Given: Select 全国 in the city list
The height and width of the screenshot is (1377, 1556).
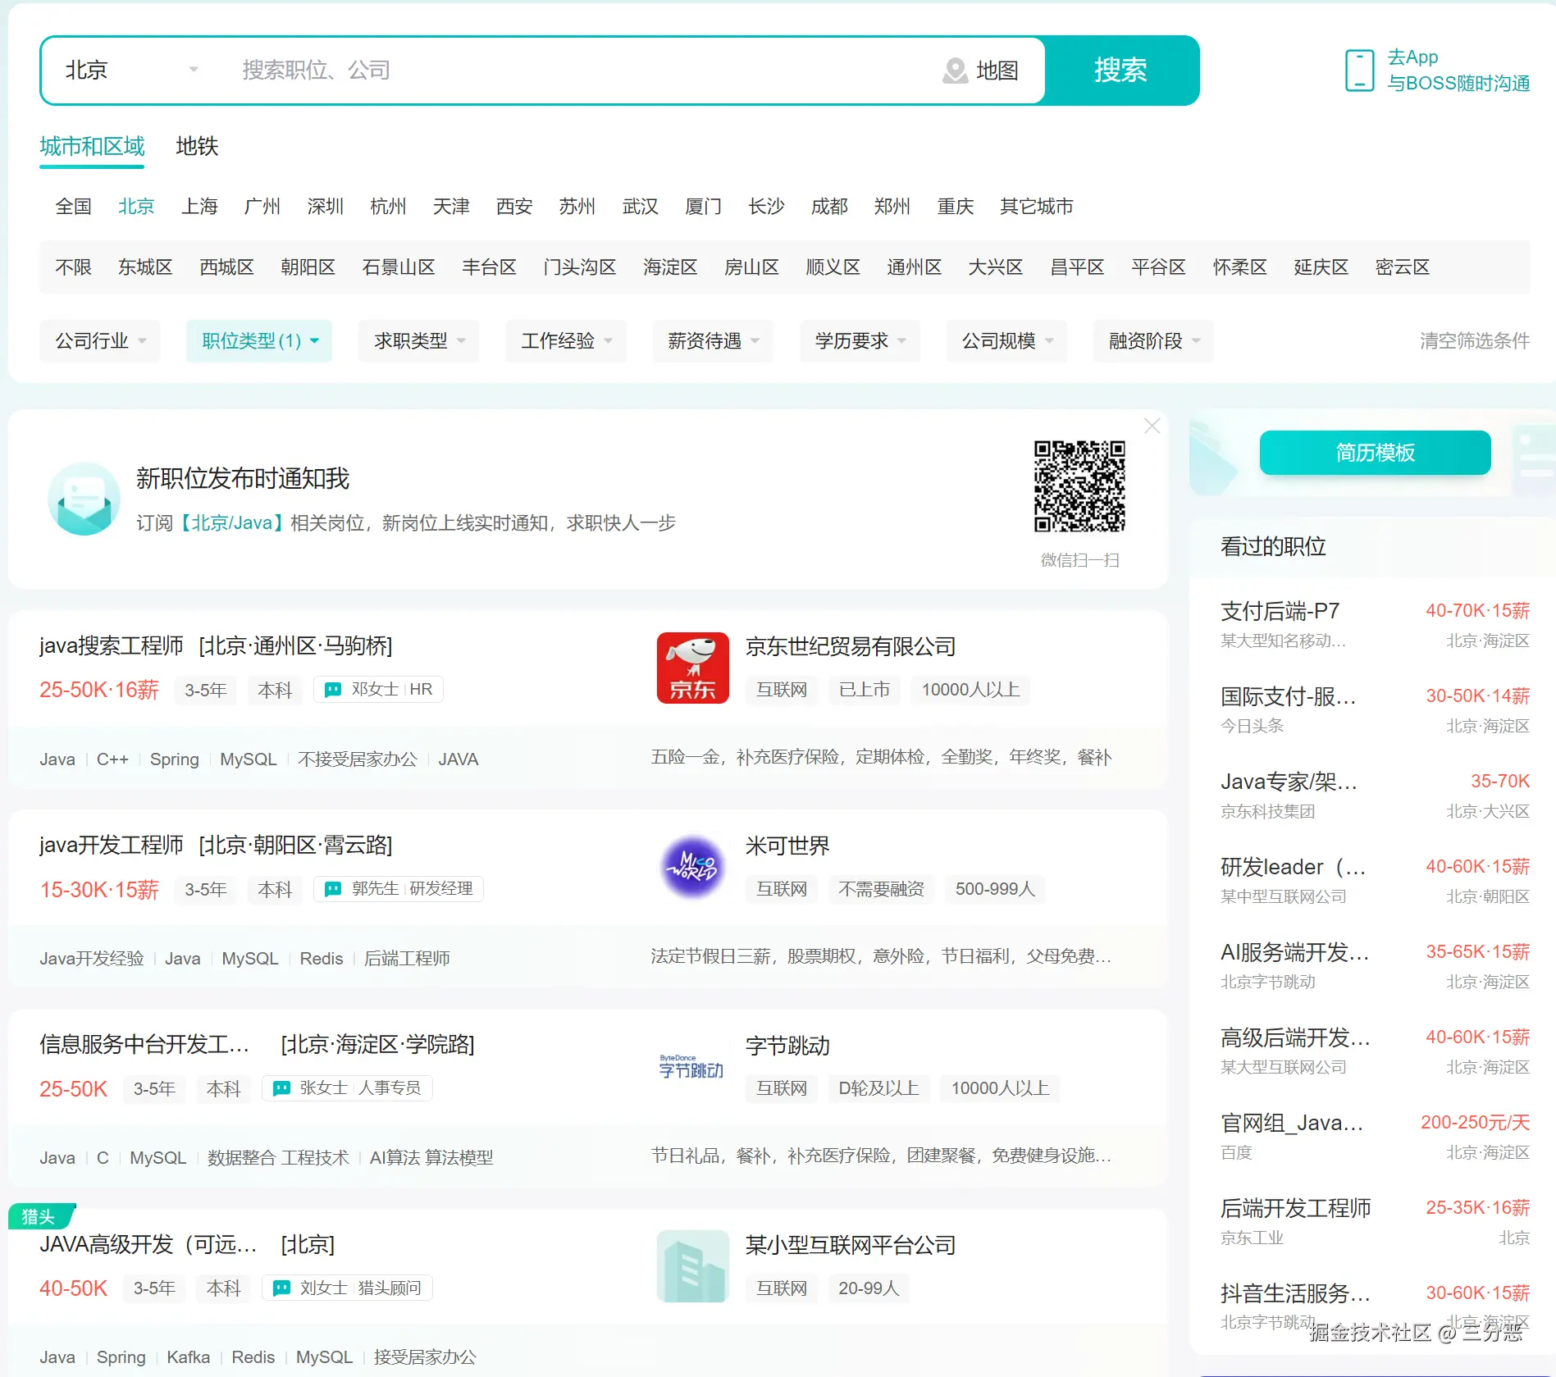Looking at the screenshot, I should coord(73,206).
